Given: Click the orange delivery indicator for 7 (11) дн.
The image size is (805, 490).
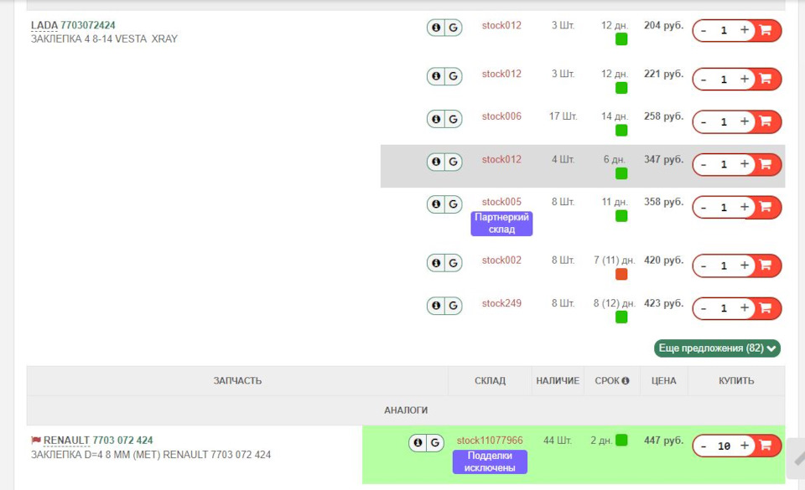Looking at the screenshot, I should 621,274.
